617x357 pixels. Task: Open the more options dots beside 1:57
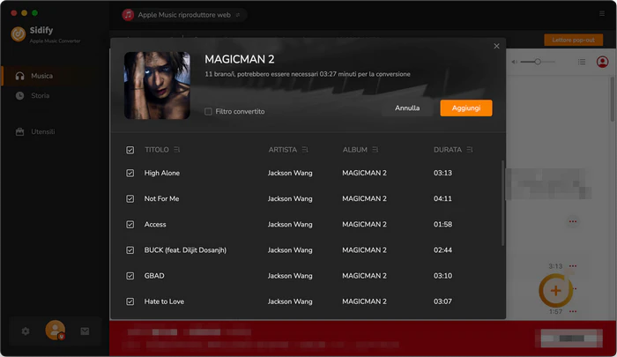pyautogui.click(x=573, y=311)
